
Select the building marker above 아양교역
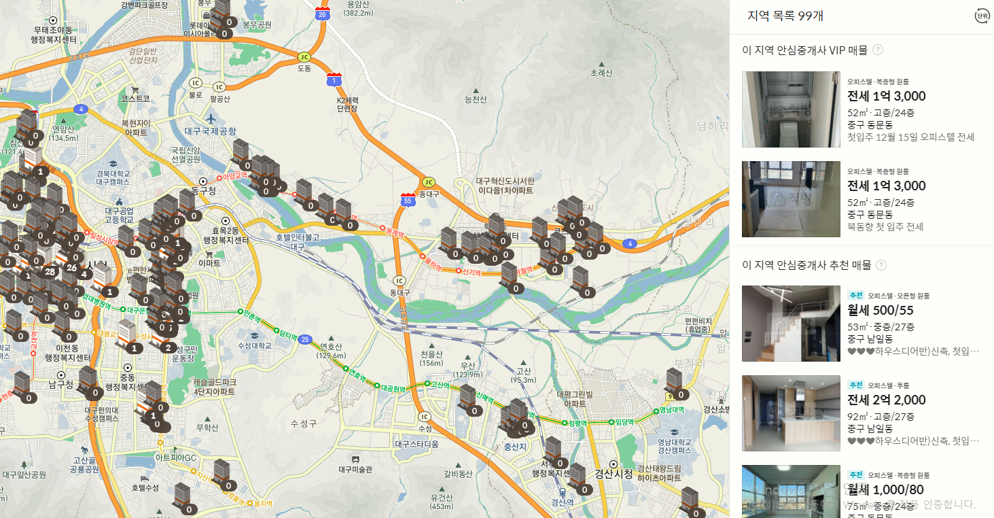[243, 155]
